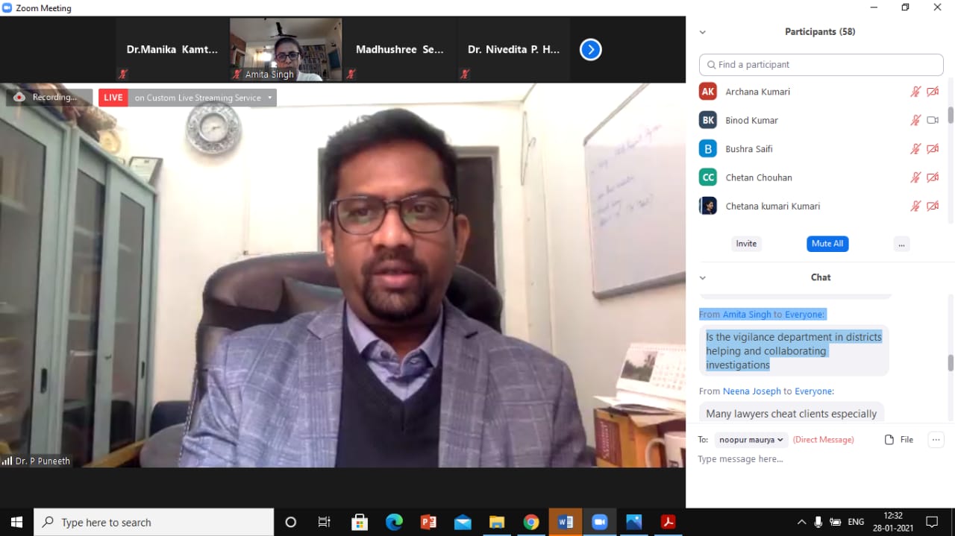The image size is (955, 536).
Task: Click the red Recording indicator icon
Action: click(19, 98)
